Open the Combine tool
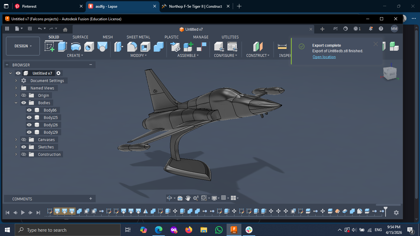Screen dimensions: 420x236 click(159, 47)
